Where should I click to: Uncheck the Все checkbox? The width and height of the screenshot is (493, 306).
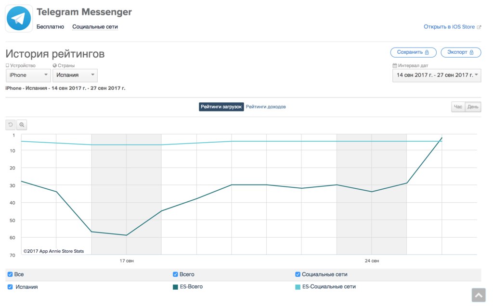(x=10, y=274)
